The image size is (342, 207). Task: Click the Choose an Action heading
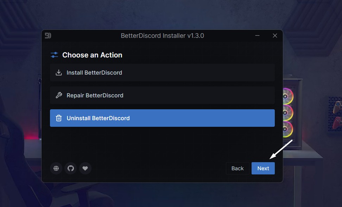click(92, 55)
